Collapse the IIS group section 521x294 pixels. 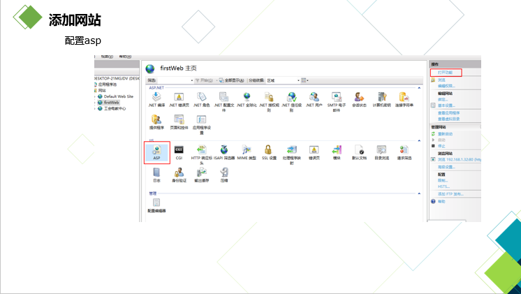pos(419,141)
